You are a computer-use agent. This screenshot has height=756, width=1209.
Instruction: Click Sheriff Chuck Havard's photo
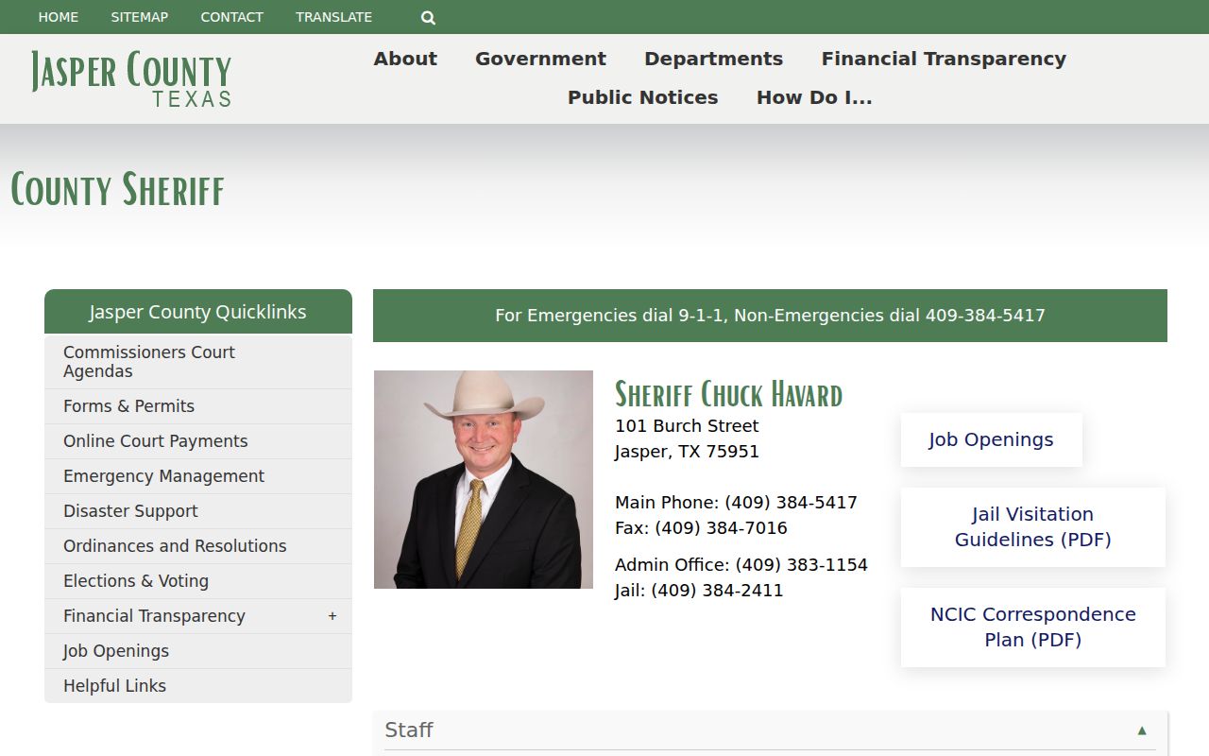[x=484, y=479]
